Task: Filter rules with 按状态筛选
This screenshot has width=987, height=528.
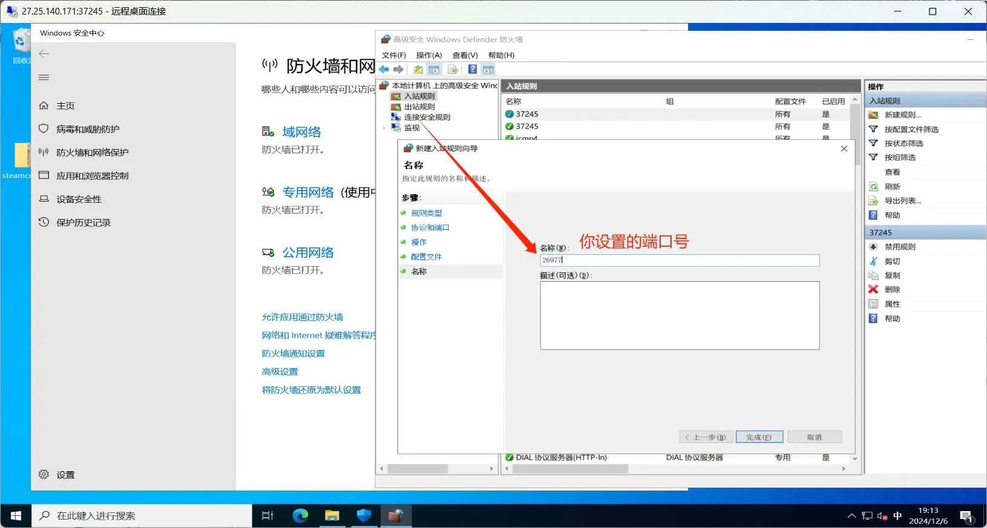Action: click(x=904, y=144)
